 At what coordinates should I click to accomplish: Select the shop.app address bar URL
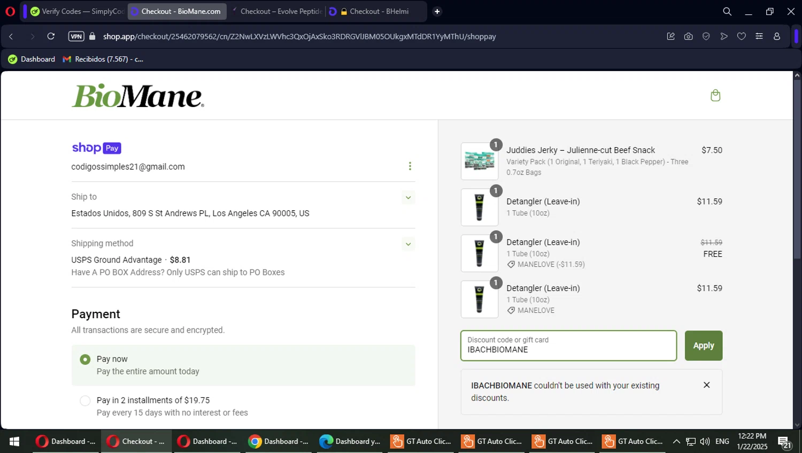(x=299, y=36)
